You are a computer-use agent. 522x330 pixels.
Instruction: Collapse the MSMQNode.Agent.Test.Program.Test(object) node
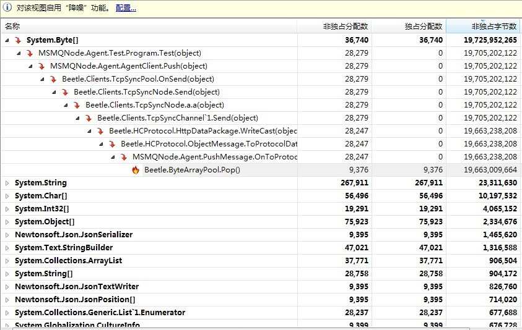coord(19,53)
